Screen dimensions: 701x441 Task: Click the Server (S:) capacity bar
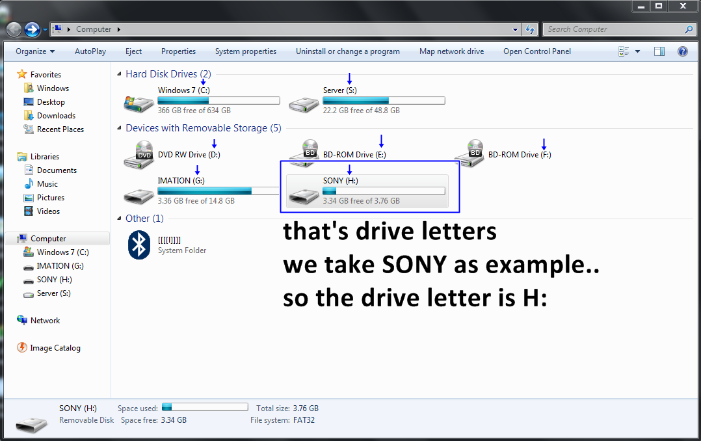click(384, 101)
